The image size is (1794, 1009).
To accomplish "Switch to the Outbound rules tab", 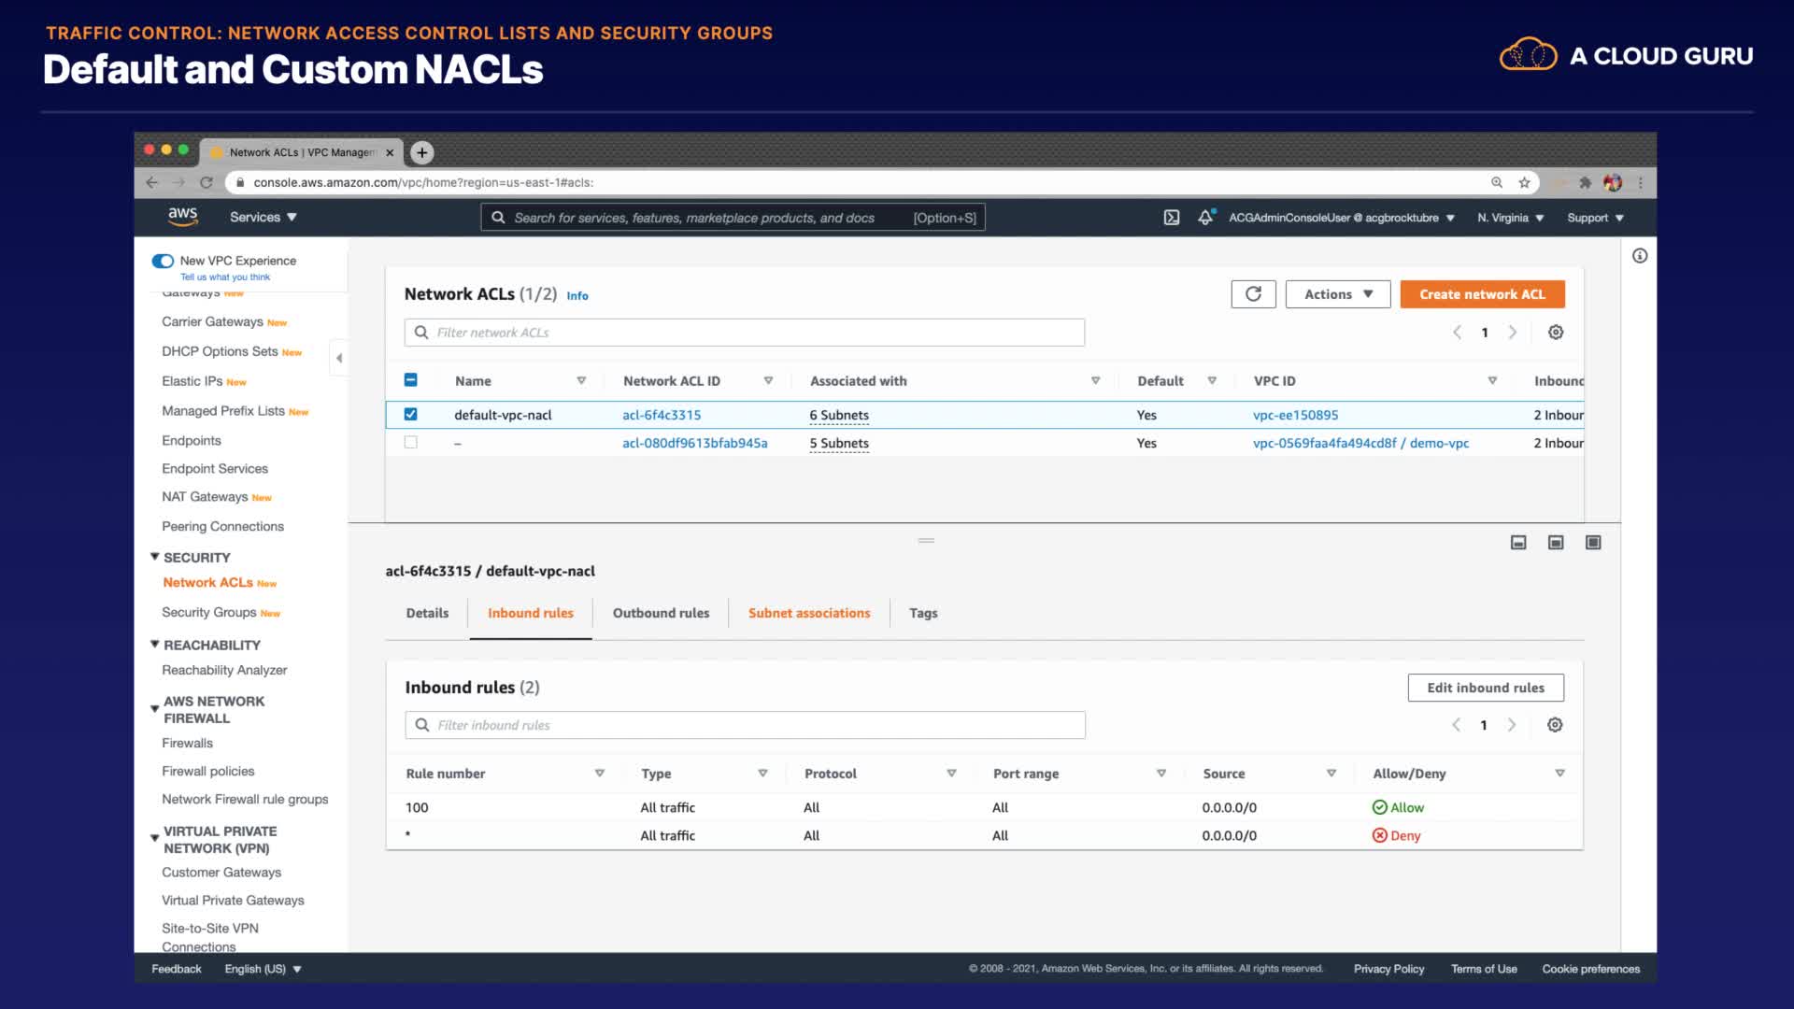I will point(661,613).
